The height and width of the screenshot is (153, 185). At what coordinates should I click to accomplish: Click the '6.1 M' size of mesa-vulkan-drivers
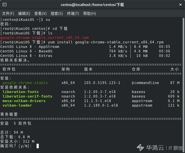point(174,101)
